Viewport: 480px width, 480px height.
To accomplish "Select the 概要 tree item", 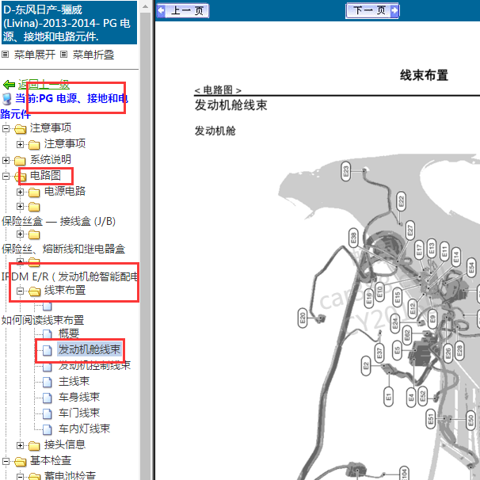I will pos(69,333).
